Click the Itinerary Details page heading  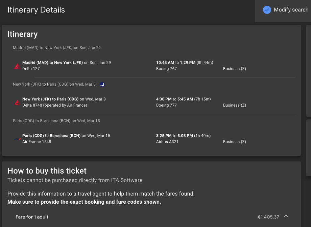tap(36, 10)
